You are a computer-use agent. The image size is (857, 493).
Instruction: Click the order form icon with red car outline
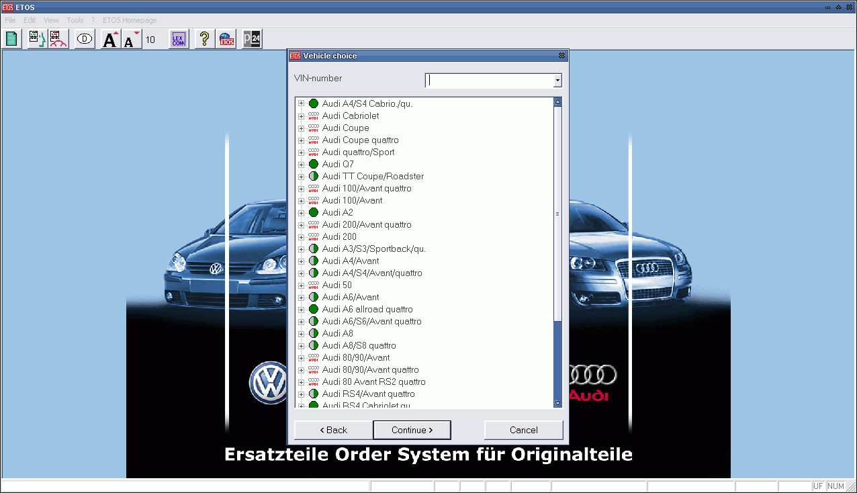click(x=58, y=39)
